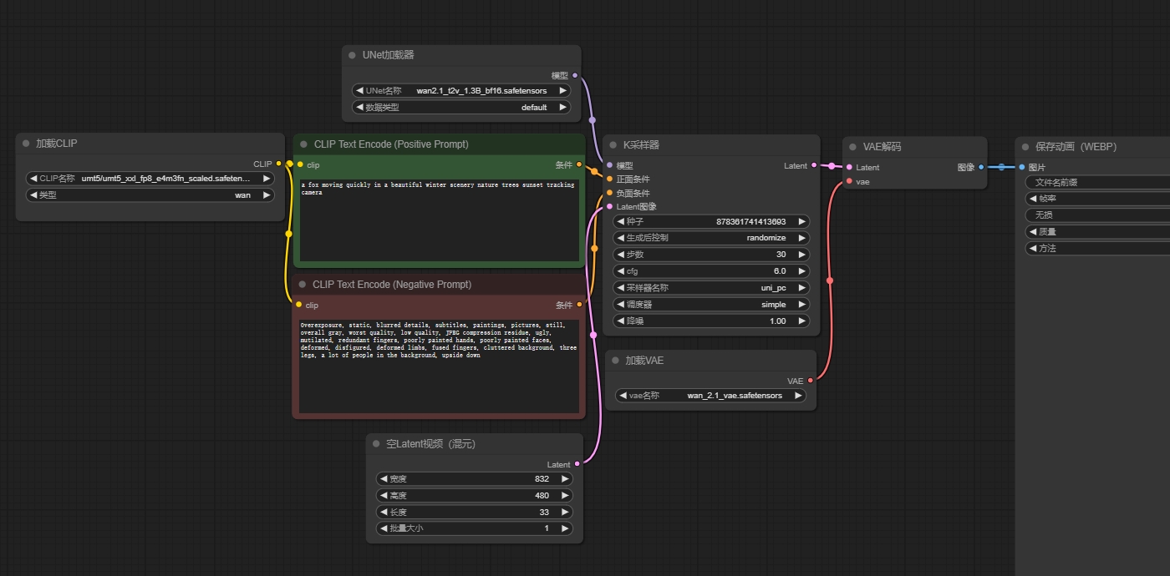Click the VAE解码 node collapse dot

tap(853, 147)
